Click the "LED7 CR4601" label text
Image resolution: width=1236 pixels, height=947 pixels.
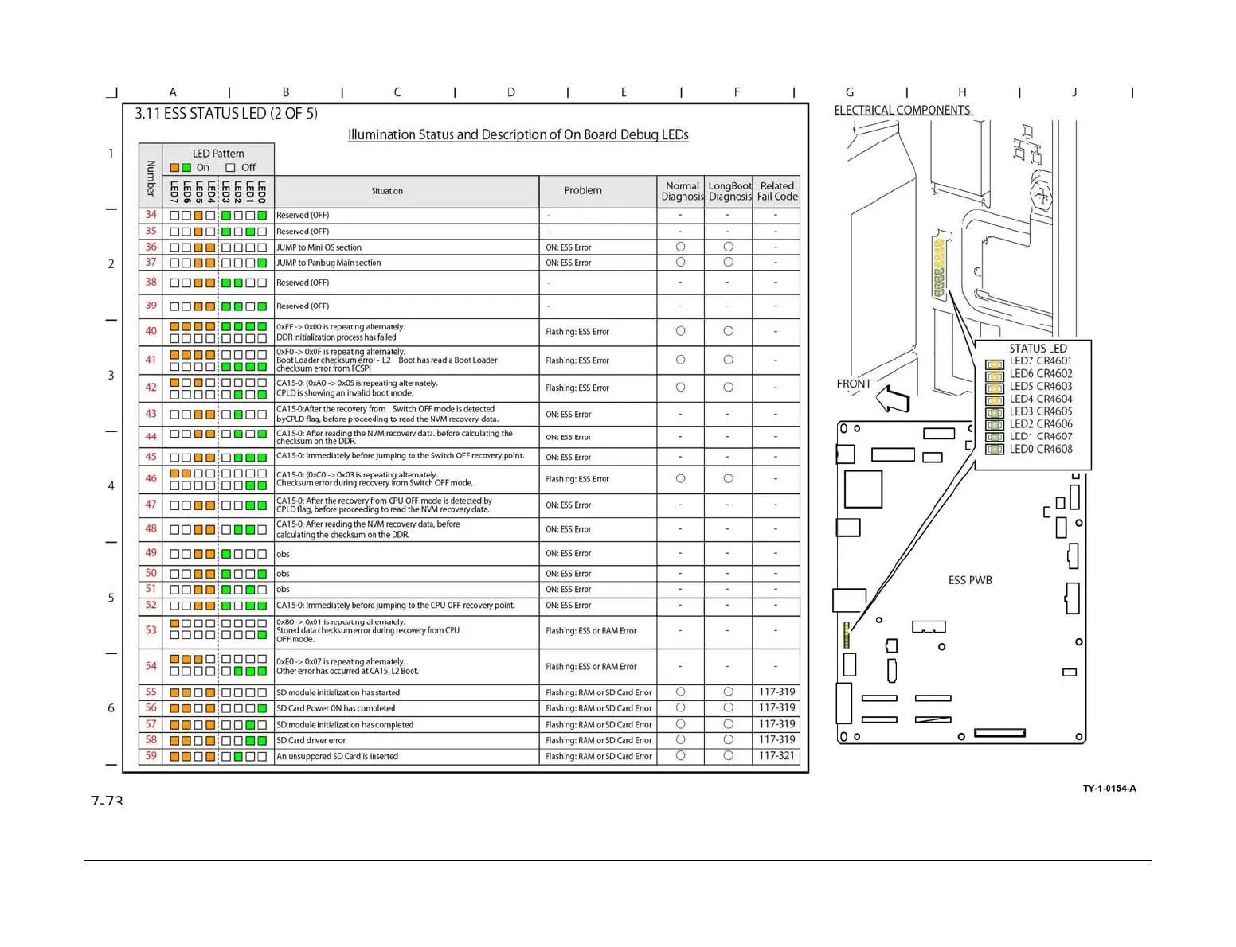(x=1041, y=361)
